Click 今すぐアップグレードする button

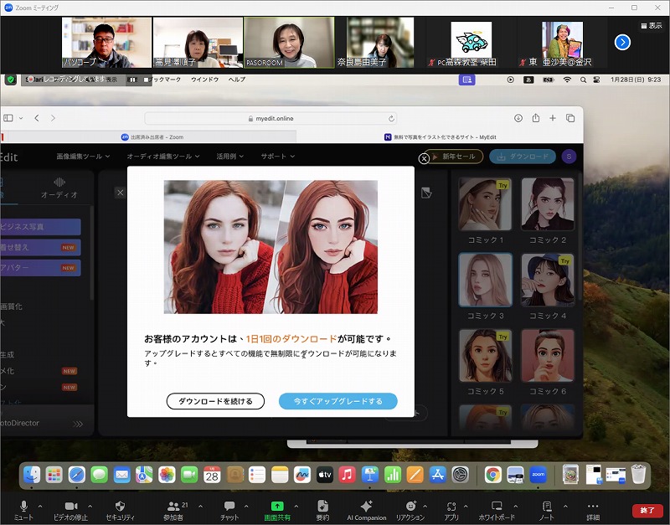pyautogui.click(x=338, y=401)
